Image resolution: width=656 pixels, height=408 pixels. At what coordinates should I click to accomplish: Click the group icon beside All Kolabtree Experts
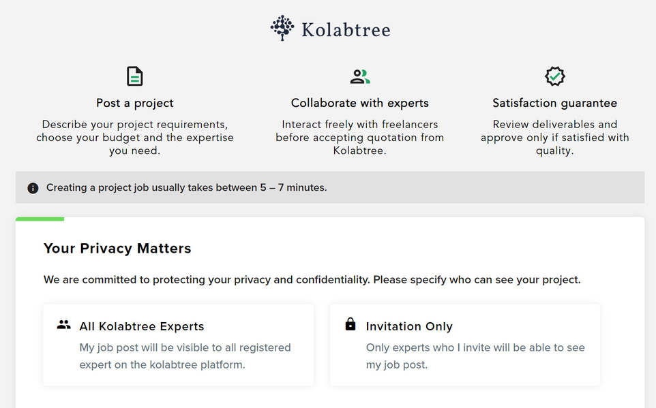click(x=63, y=325)
